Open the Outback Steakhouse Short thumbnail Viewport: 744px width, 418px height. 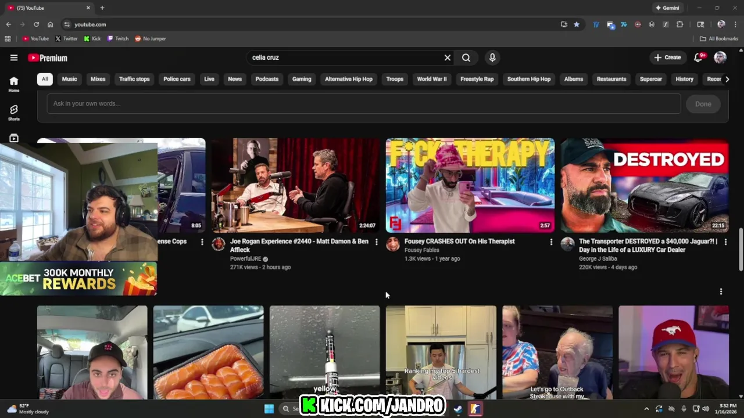point(557,352)
